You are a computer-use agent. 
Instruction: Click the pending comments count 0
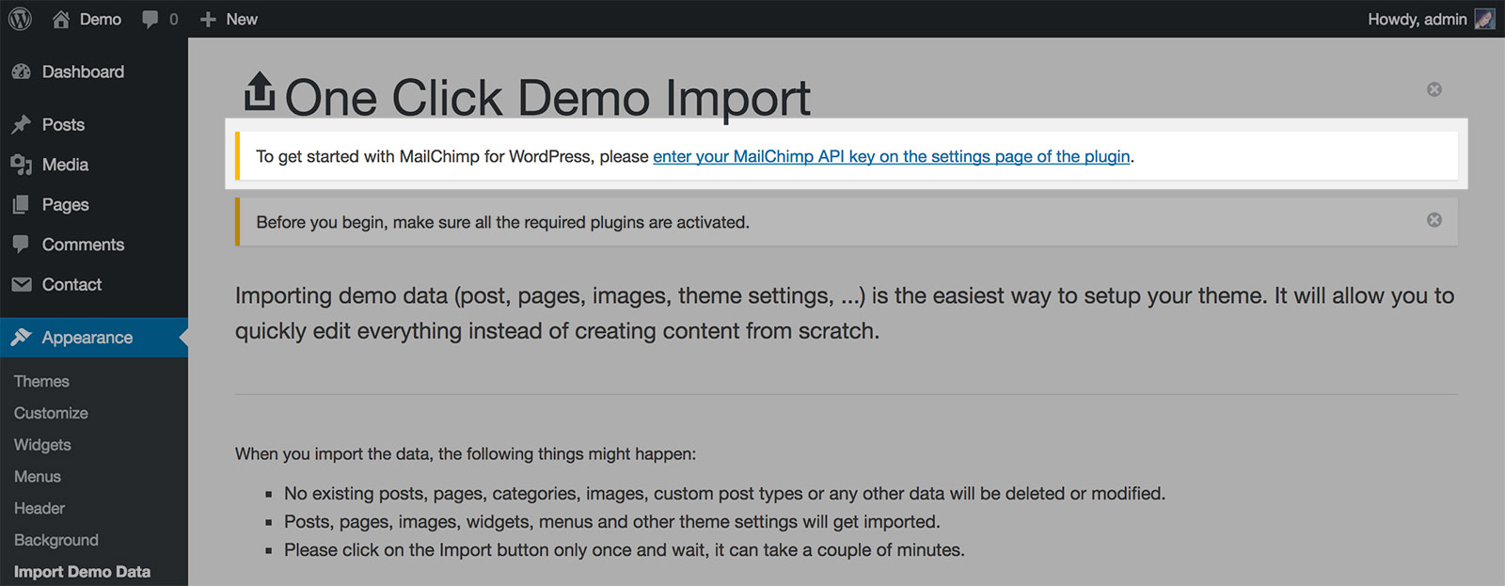(x=173, y=20)
